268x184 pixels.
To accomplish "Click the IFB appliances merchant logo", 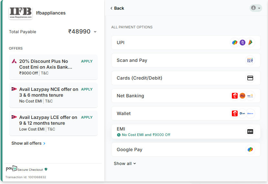I will pos(21,13).
